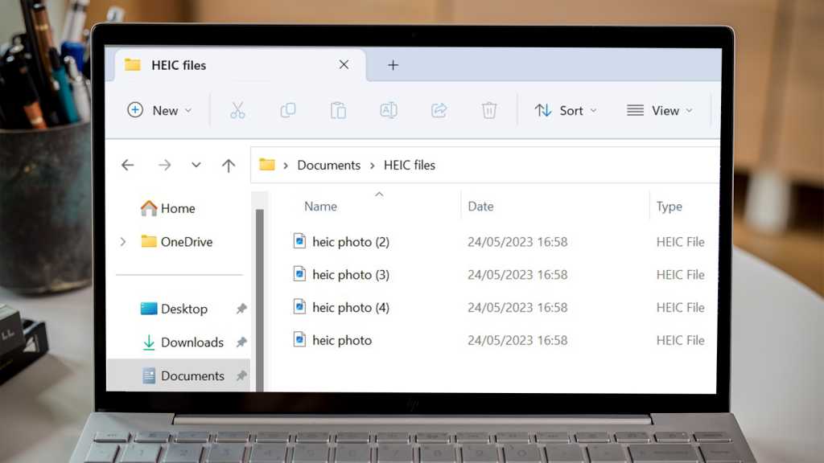
Task: Open the View layout dropdown
Action: (660, 110)
